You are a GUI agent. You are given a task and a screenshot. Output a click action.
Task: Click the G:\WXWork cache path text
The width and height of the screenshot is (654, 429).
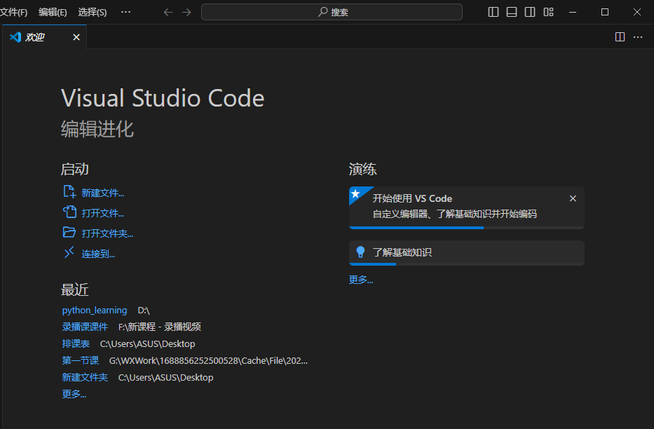tap(208, 360)
